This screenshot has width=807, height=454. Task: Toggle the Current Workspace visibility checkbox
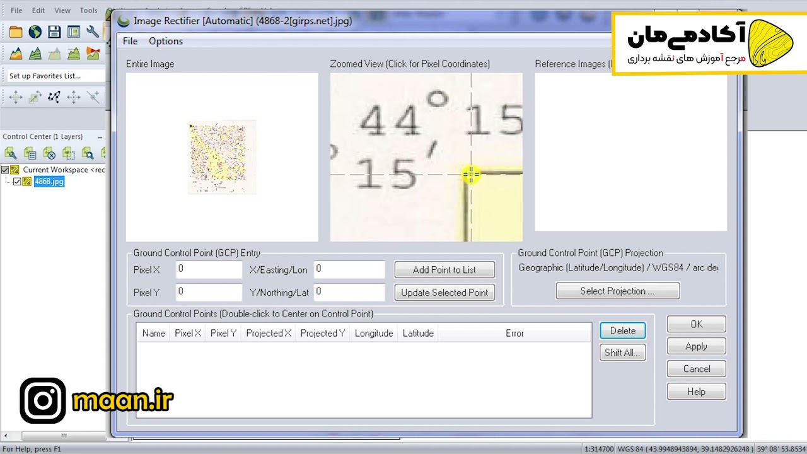pyautogui.click(x=5, y=170)
